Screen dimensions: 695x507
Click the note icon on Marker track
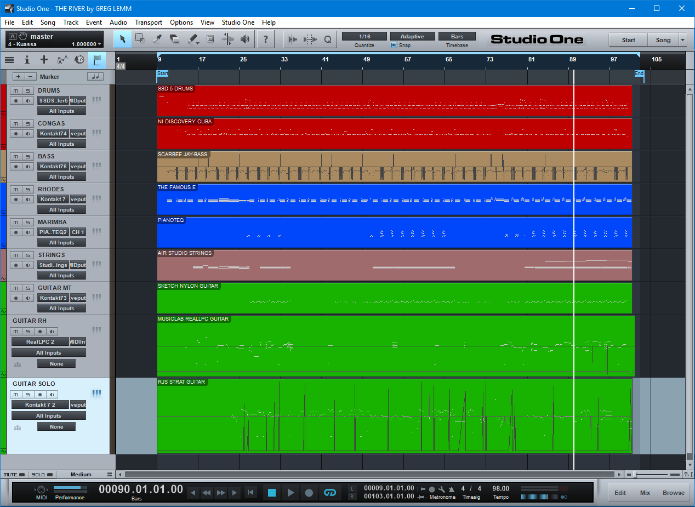(96, 77)
